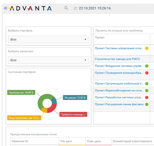Click green status dot for Расширения линии фасовки
Screen dimensions: 154x146
pyautogui.click(x=147, y=104)
